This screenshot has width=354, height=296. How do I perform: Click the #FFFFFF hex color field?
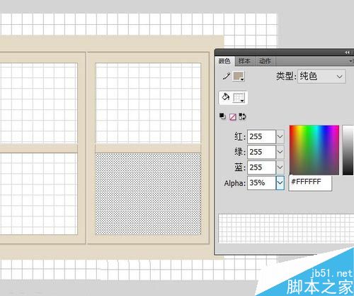(310, 182)
